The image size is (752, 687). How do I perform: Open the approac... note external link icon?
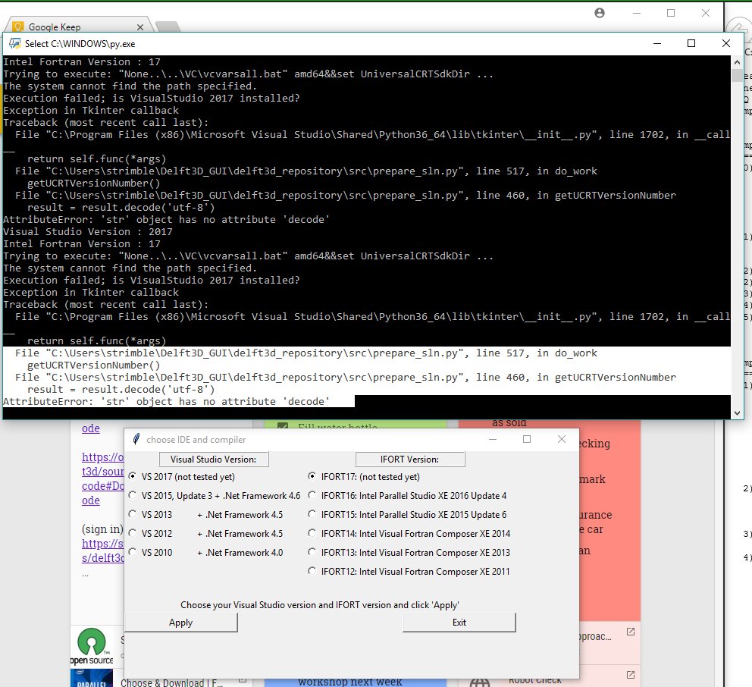[x=631, y=632]
